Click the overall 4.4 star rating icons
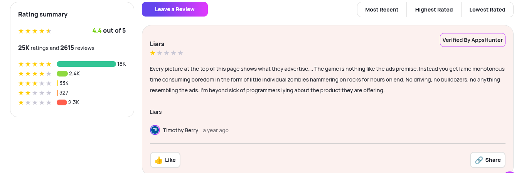 click(x=35, y=31)
